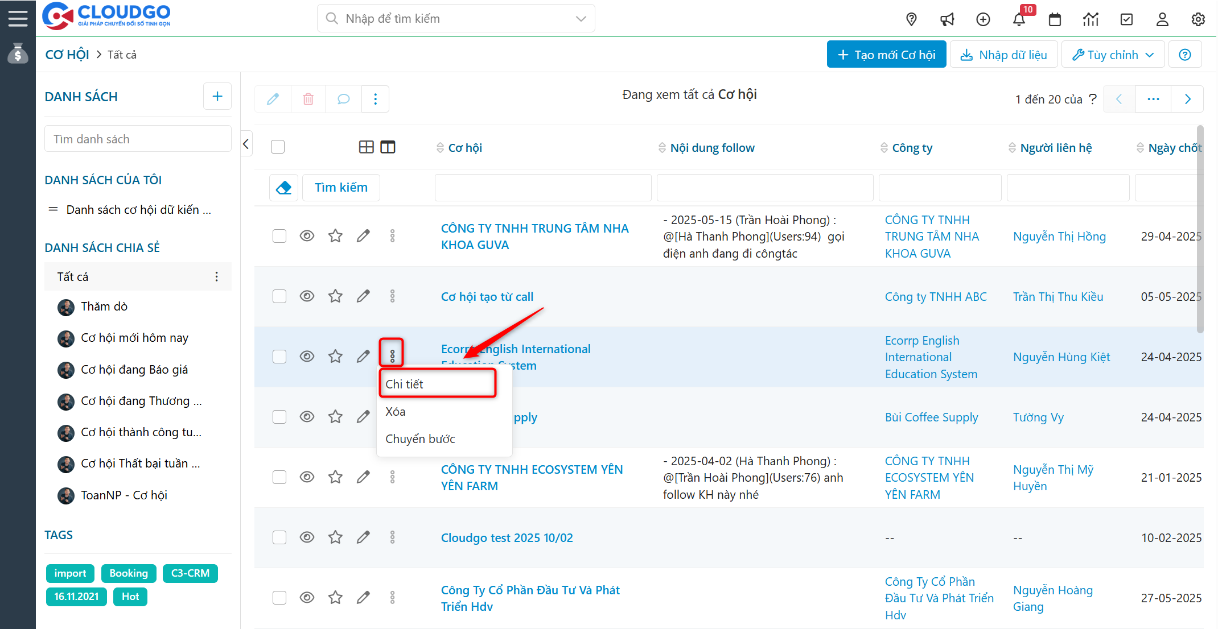This screenshot has height=629, width=1218.
Task: Check the select-all checkbox in header
Action: (278, 147)
